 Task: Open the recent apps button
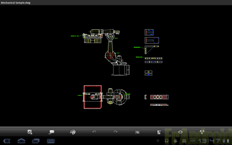click(36, 141)
